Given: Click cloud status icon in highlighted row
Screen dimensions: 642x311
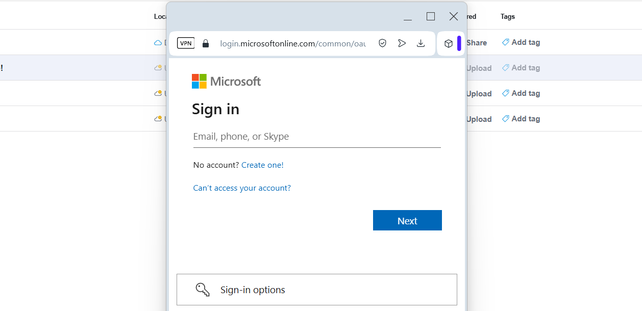Looking at the screenshot, I should tap(158, 68).
